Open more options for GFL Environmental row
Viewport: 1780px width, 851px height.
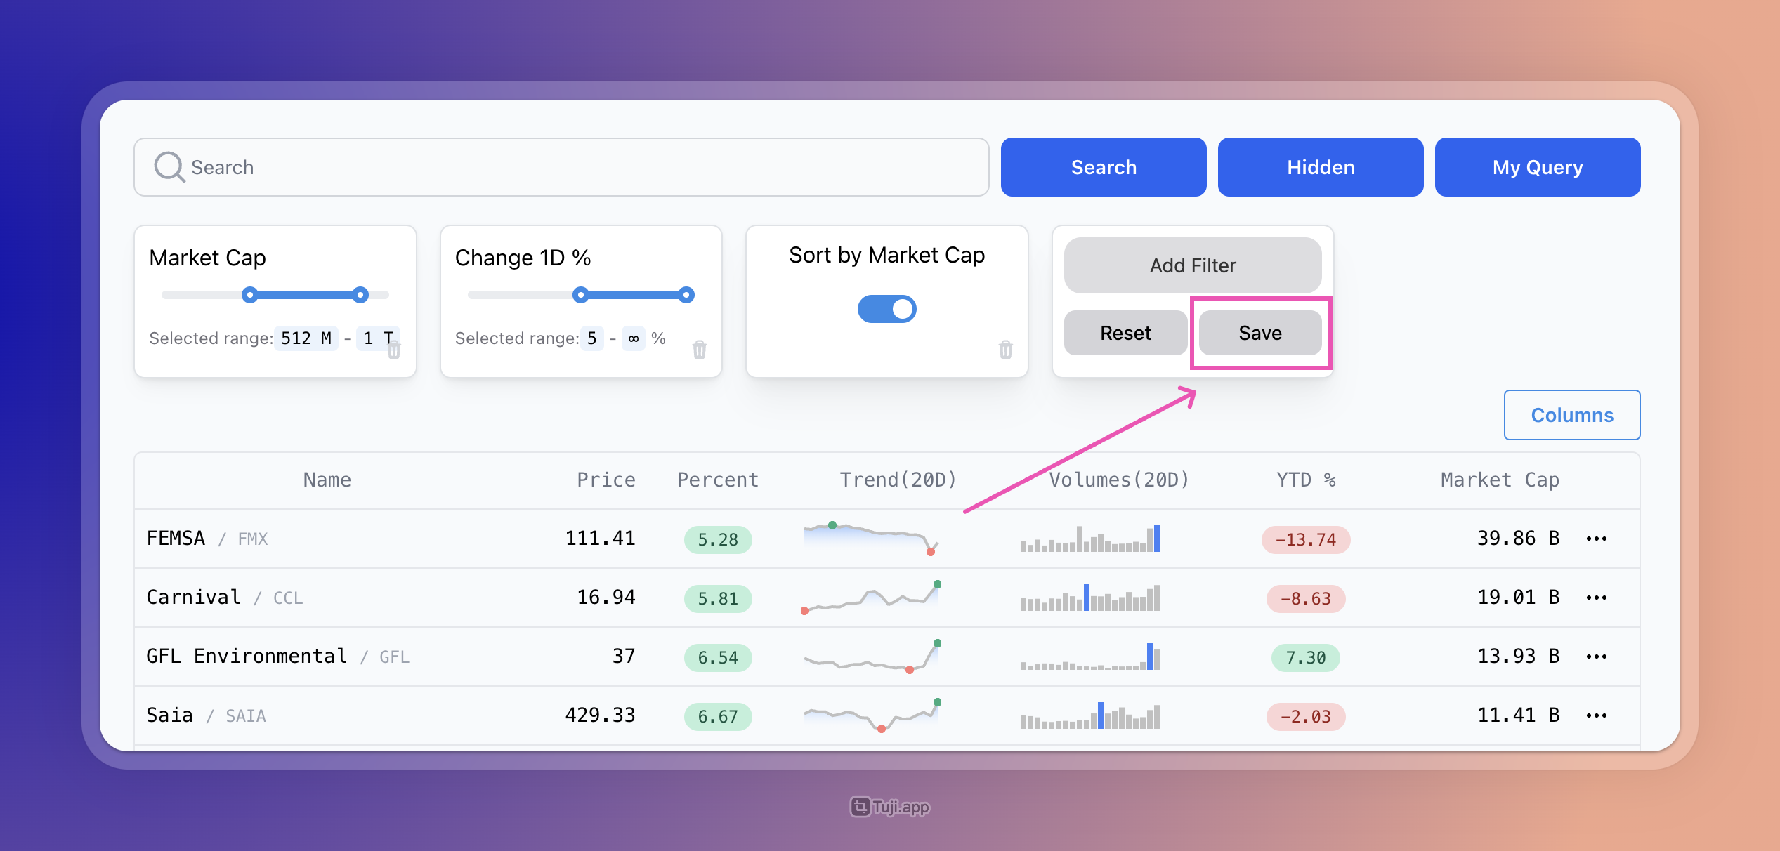pyautogui.click(x=1596, y=657)
